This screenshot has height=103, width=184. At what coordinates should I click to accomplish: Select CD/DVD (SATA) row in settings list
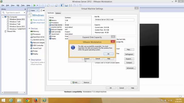[x=70, y=27]
